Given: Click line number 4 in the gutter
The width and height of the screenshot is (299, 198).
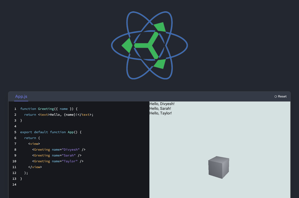Looking at the screenshot, I should coord(15,126).
